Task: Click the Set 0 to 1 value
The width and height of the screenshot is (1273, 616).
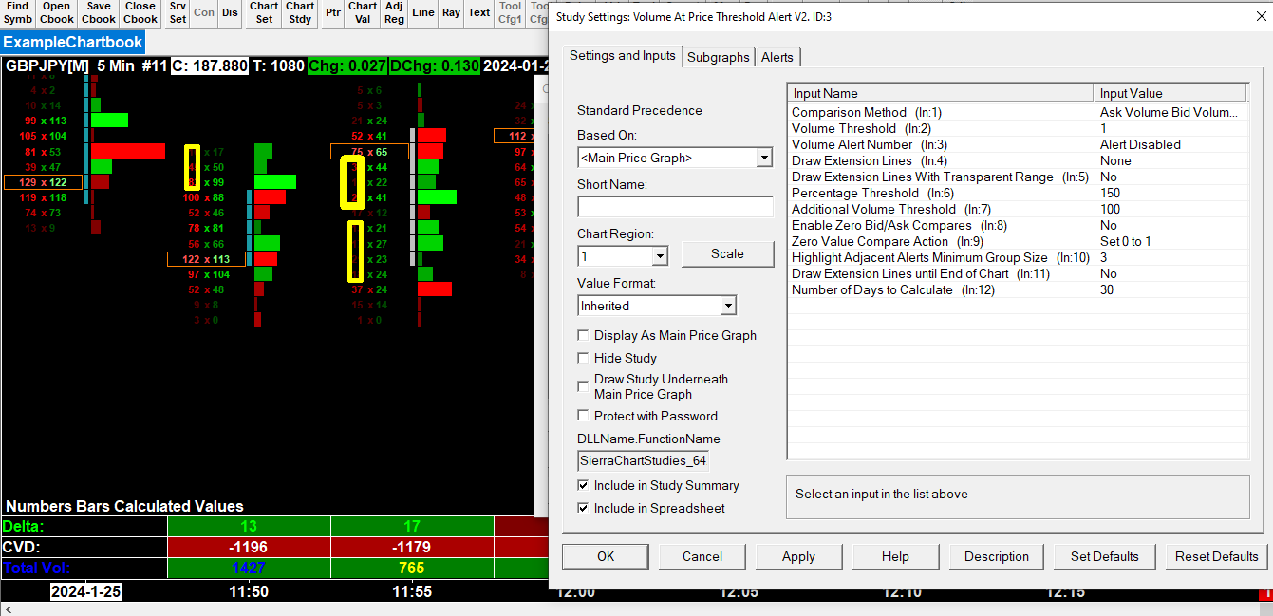Action: coord(1170,241)
